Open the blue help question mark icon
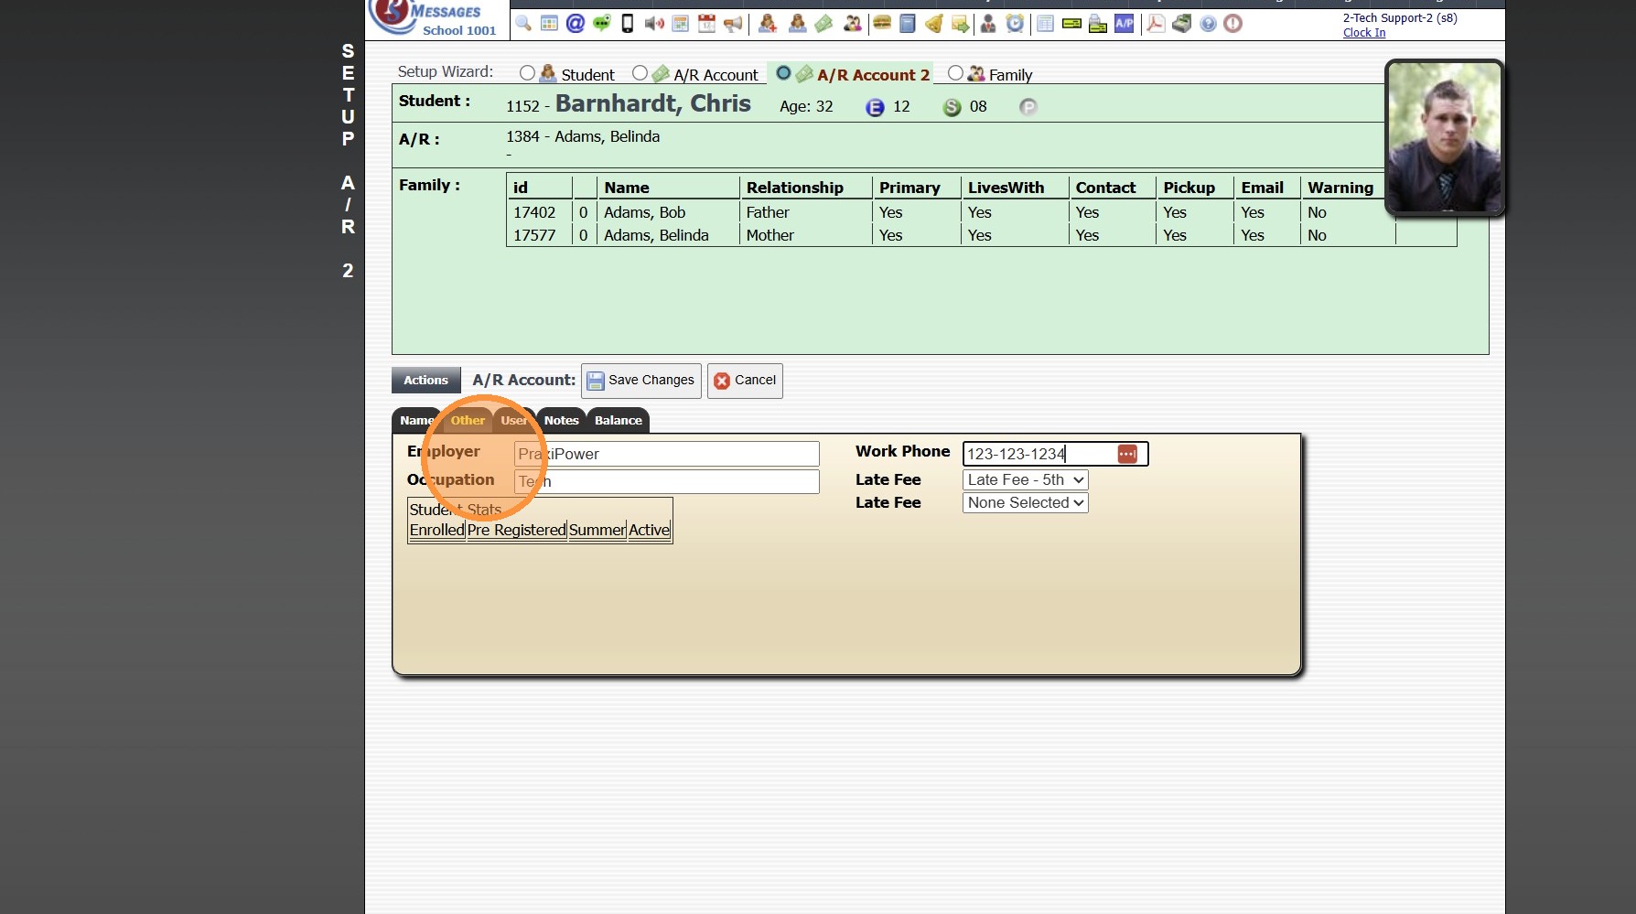The image size is (1636, 914). (x=1208, y=24)
